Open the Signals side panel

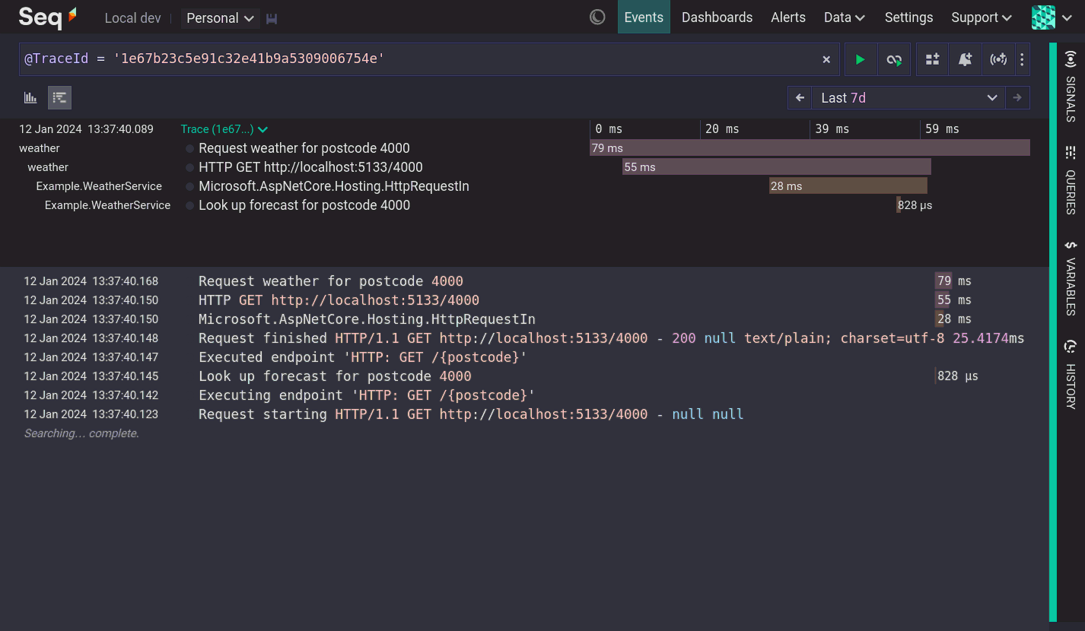click(x=1071, y=87)
